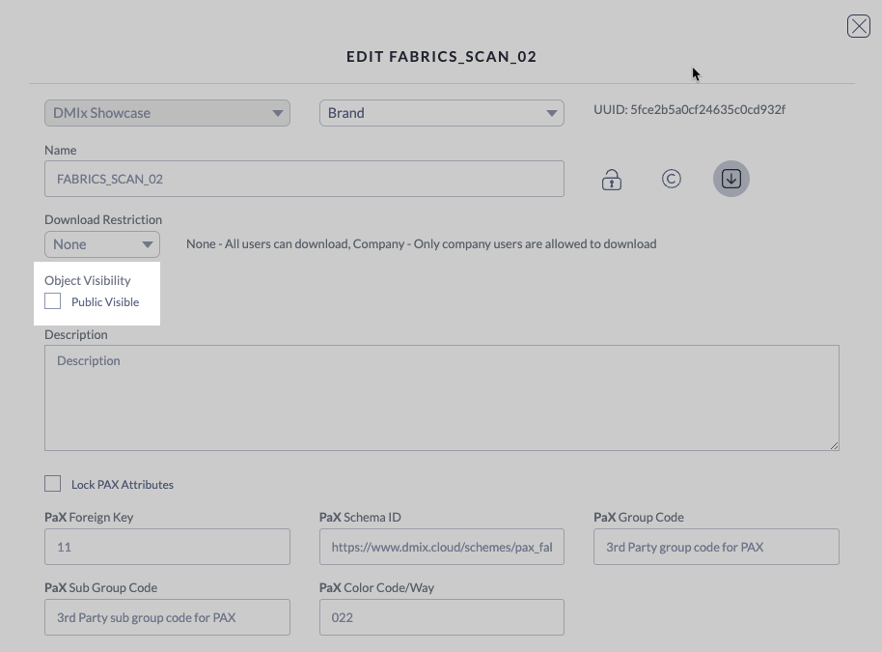Click the padlock lock icon
The height and width of the screenshot is (652, 882).
tap(612, 180)
